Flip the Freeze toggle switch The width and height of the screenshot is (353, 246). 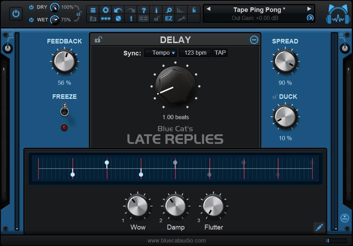[x=64, y=110]
